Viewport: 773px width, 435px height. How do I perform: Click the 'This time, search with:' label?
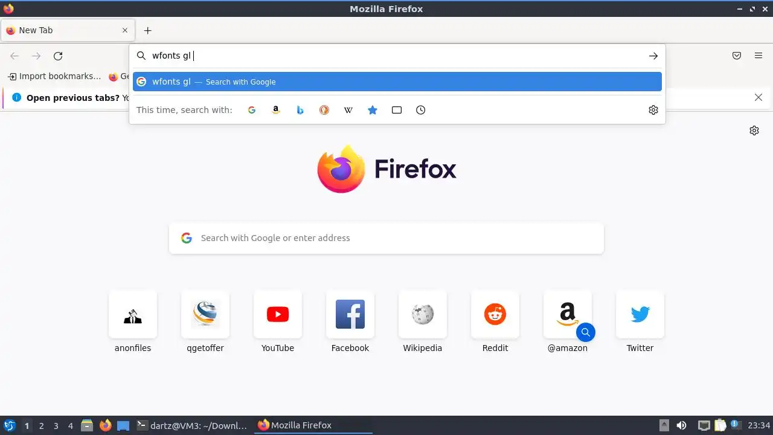click(184, 110)
